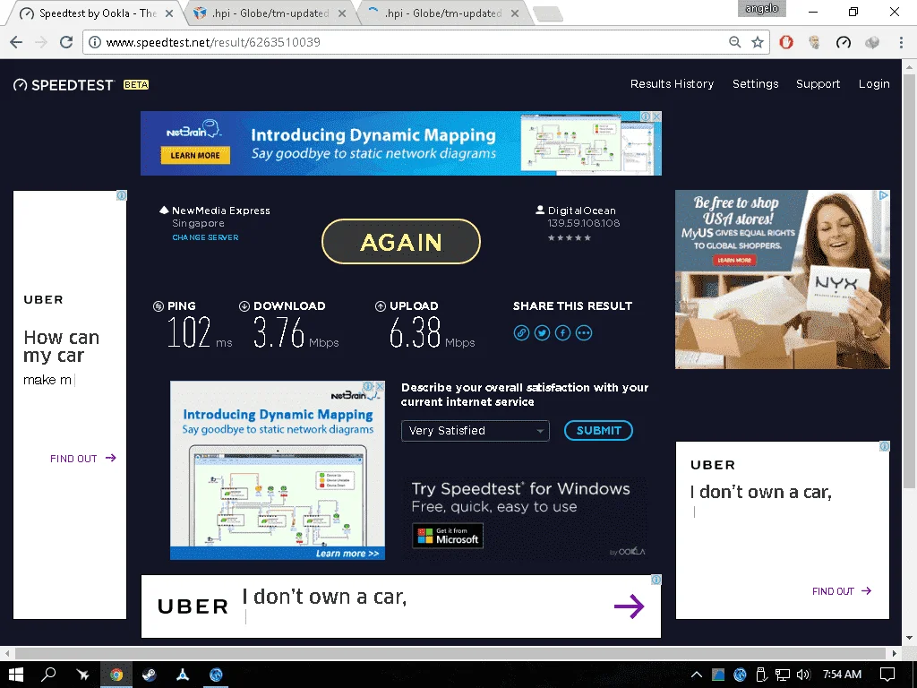This screenshot has width=917, height=688.
Task: Click Learn more in NetBrain square ad
Action: point(347,554)
